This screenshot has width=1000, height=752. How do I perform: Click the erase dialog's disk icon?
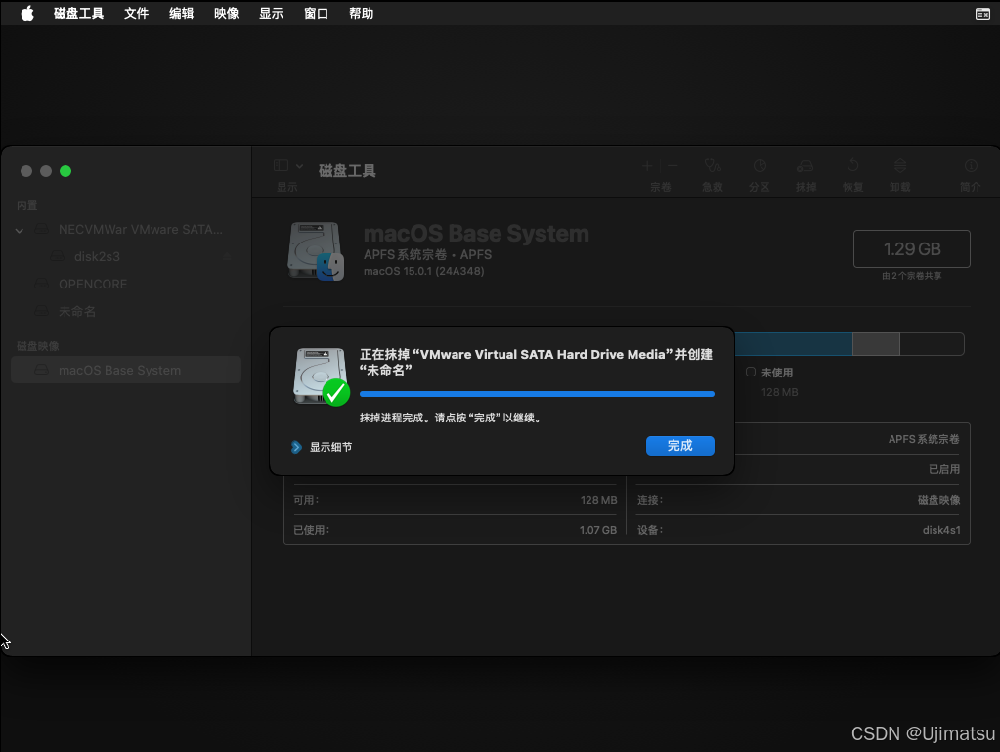point(321,376)
